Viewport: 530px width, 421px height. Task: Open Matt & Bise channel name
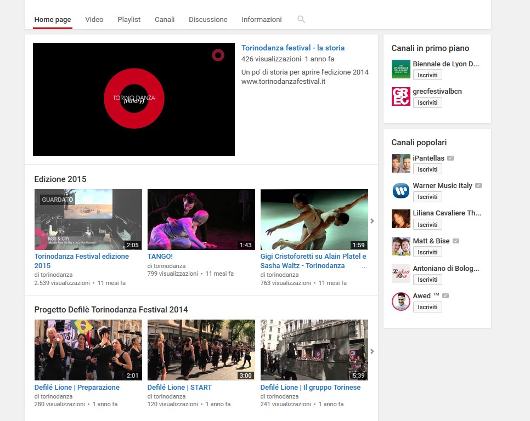click(x=431, y=241)
